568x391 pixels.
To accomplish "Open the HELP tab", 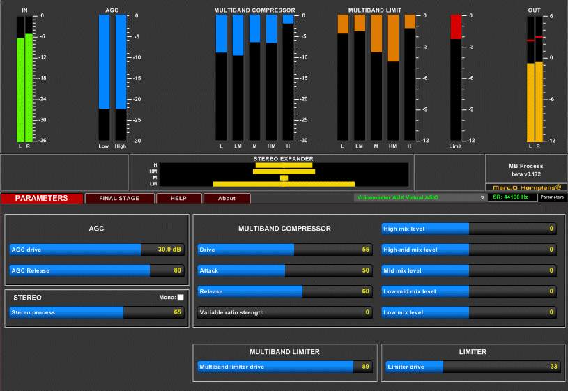I will [x=178, y=198].
